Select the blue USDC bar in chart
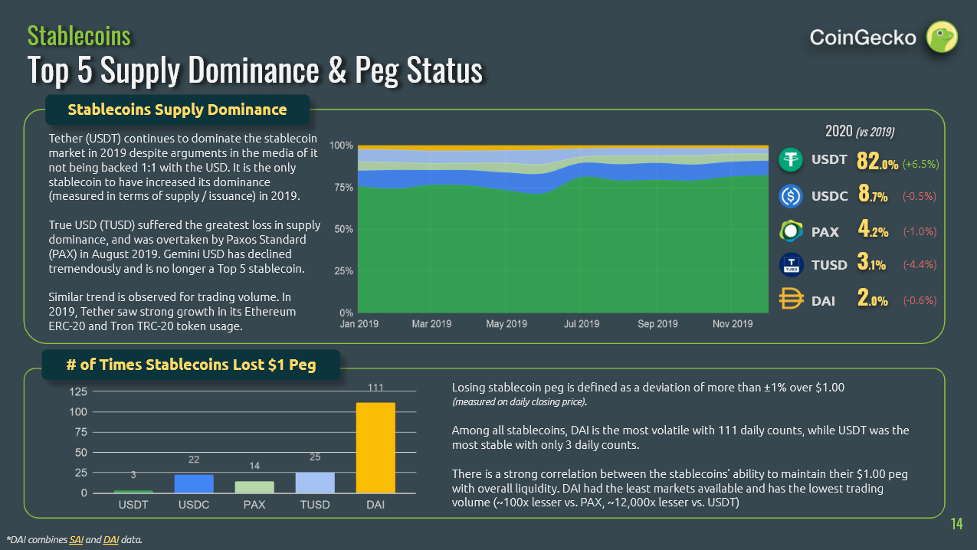This screenshot has height=550, width=977. tap(194, 484)
